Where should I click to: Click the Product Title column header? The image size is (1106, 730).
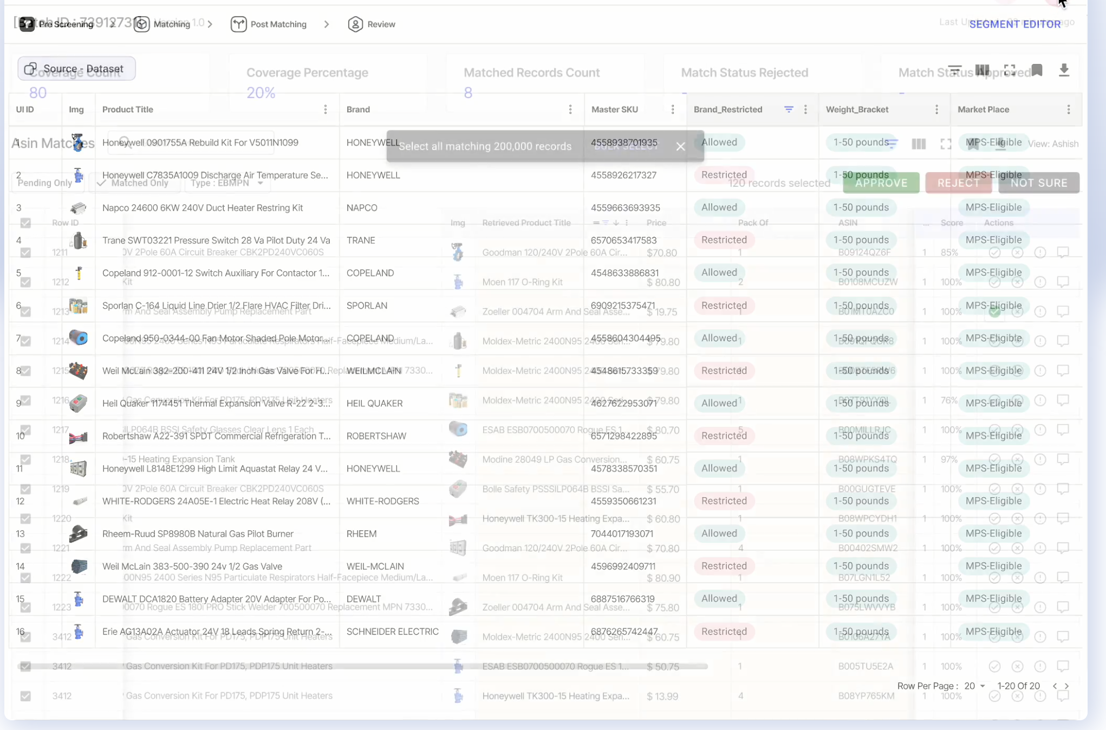tap(128, 109)
